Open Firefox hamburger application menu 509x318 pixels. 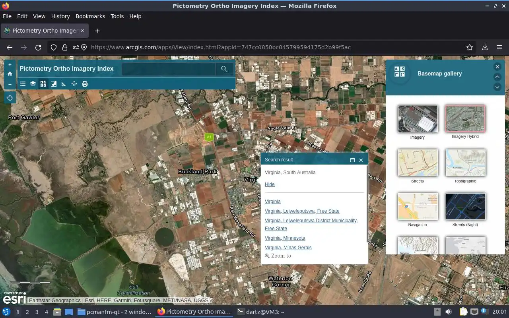499,47
